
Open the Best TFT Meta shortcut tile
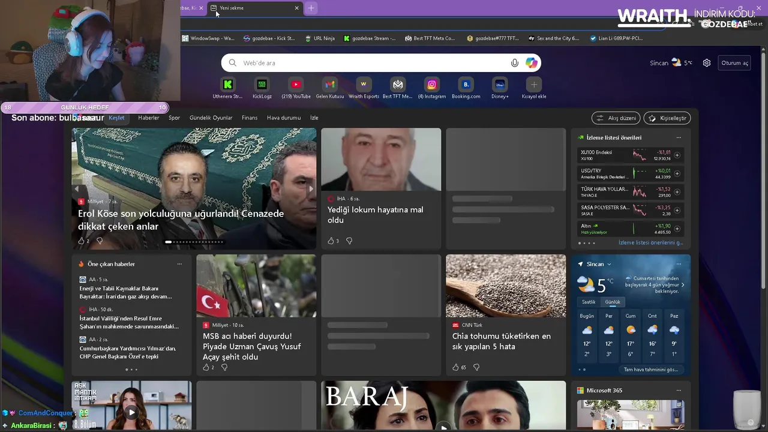coord(398,88)
